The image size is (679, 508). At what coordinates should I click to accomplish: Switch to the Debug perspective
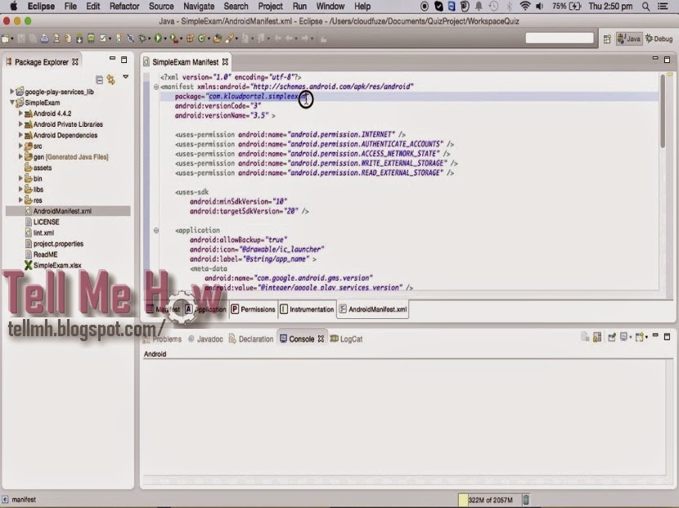659,39
